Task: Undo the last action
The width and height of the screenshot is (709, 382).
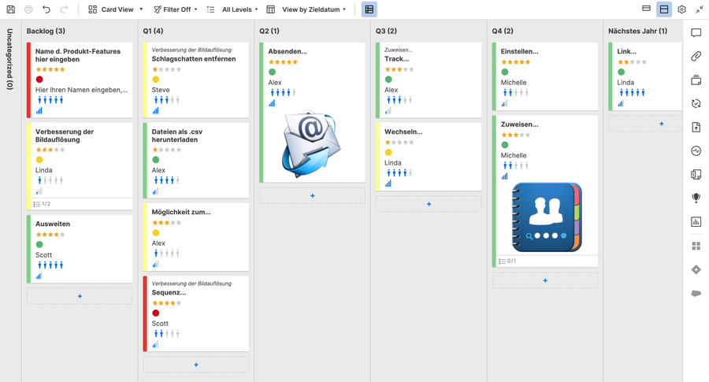Action: [46, 9]
